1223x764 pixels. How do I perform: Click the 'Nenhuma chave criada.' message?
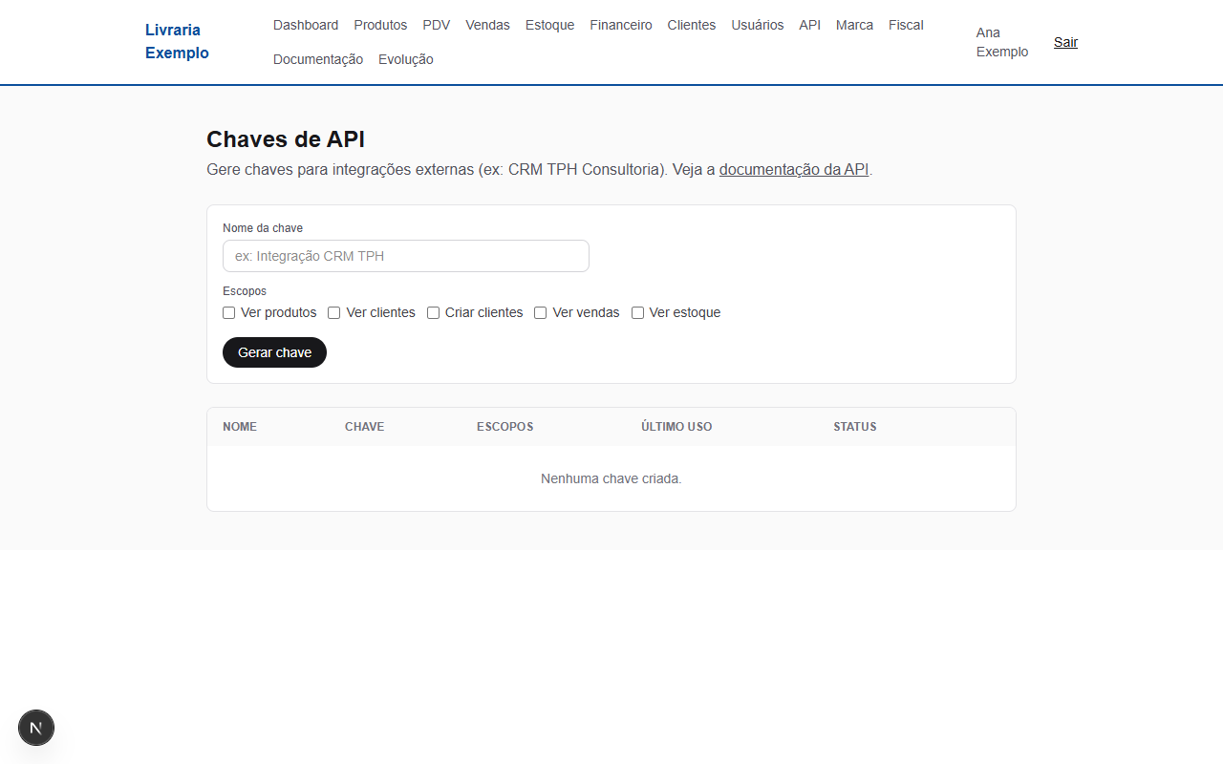tap(611, 478)
